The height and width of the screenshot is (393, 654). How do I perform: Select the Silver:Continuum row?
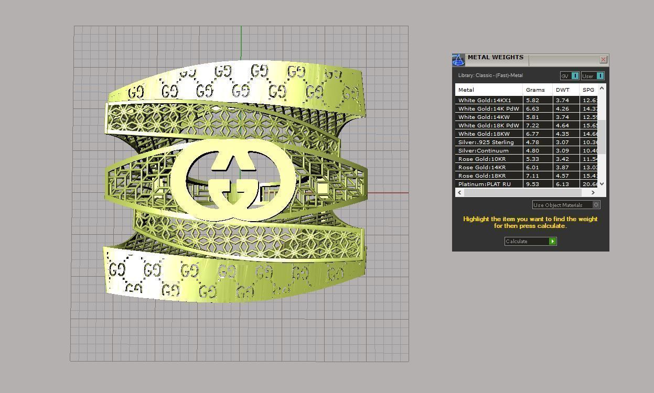point(527,150)
